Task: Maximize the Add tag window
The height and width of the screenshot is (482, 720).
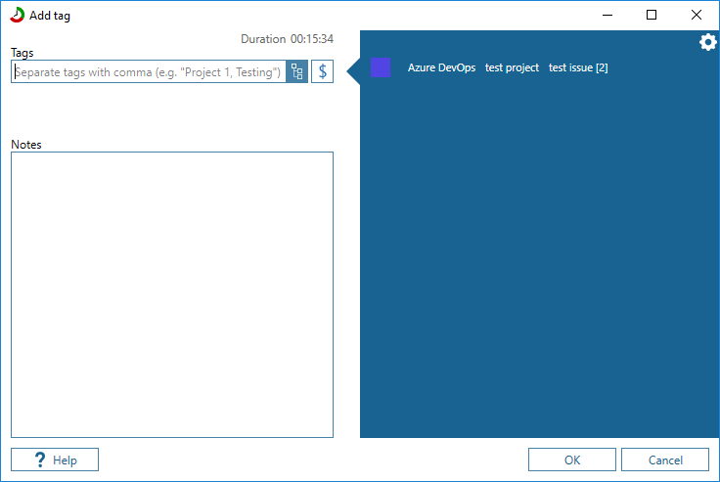Action: coord(652,15)
